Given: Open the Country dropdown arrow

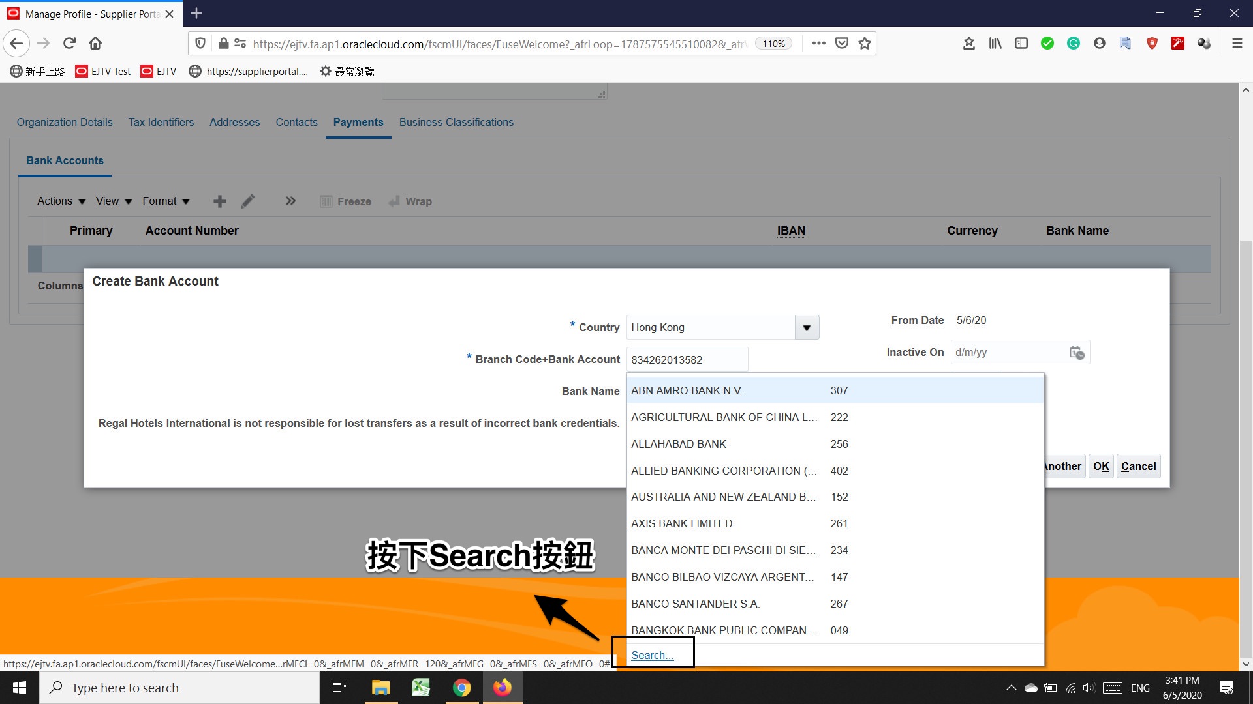Looking at the screenshot, I should point(807,328).
